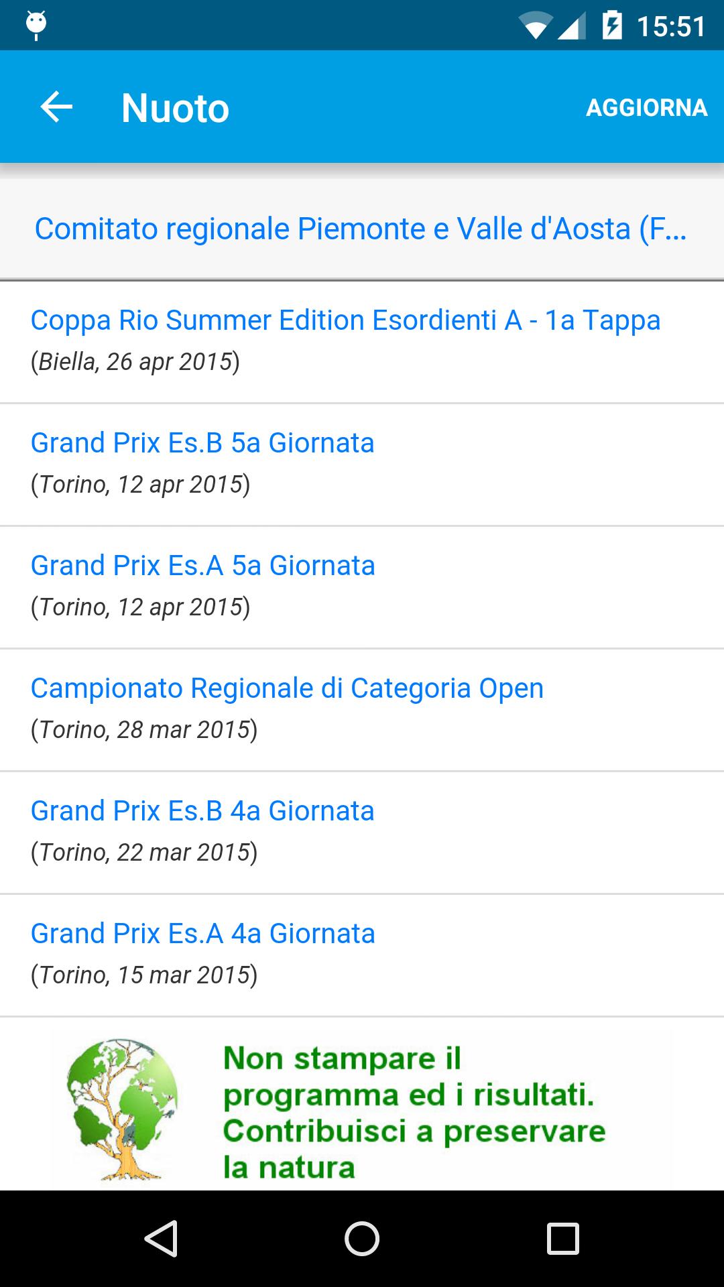The image size is (724, 1287).
Task: Open Grand Prix Es.A 4a Giornata
Action: [x=202, y=934]
